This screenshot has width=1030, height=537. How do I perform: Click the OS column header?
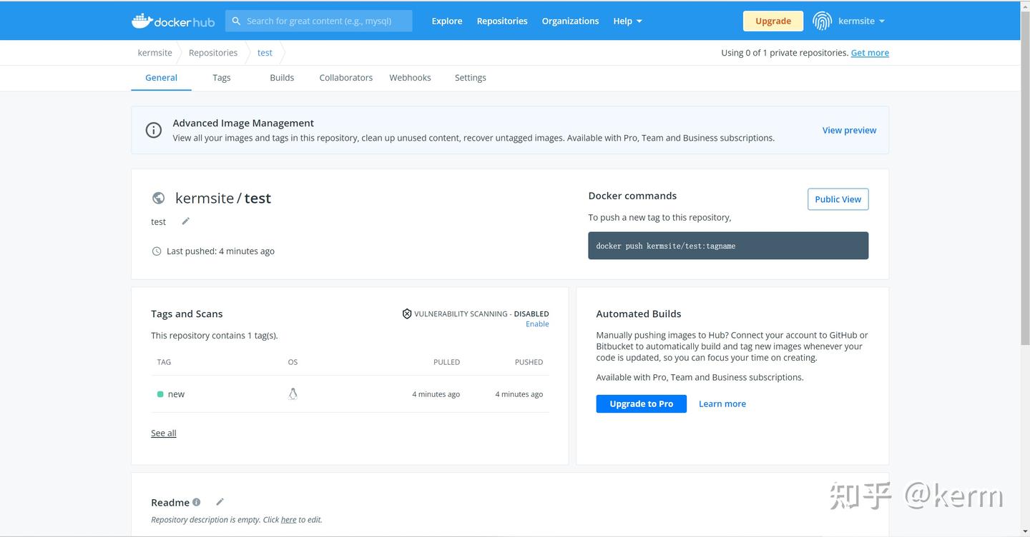(293, 362)
